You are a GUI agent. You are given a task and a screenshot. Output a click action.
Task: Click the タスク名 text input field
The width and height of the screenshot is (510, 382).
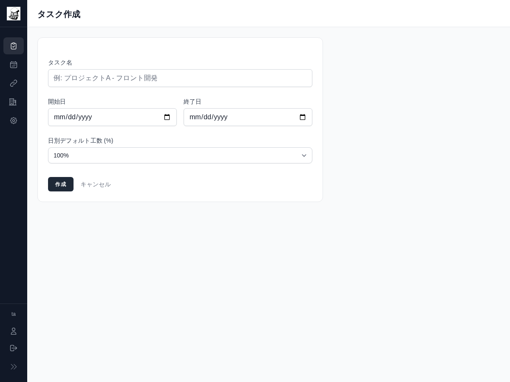pyautogui.click(x=180, y=78)
